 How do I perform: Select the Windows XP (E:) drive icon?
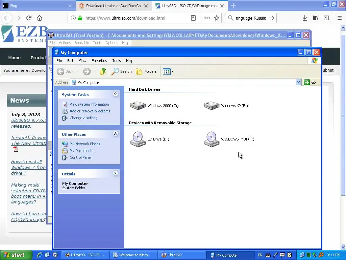tap(212, 106)
